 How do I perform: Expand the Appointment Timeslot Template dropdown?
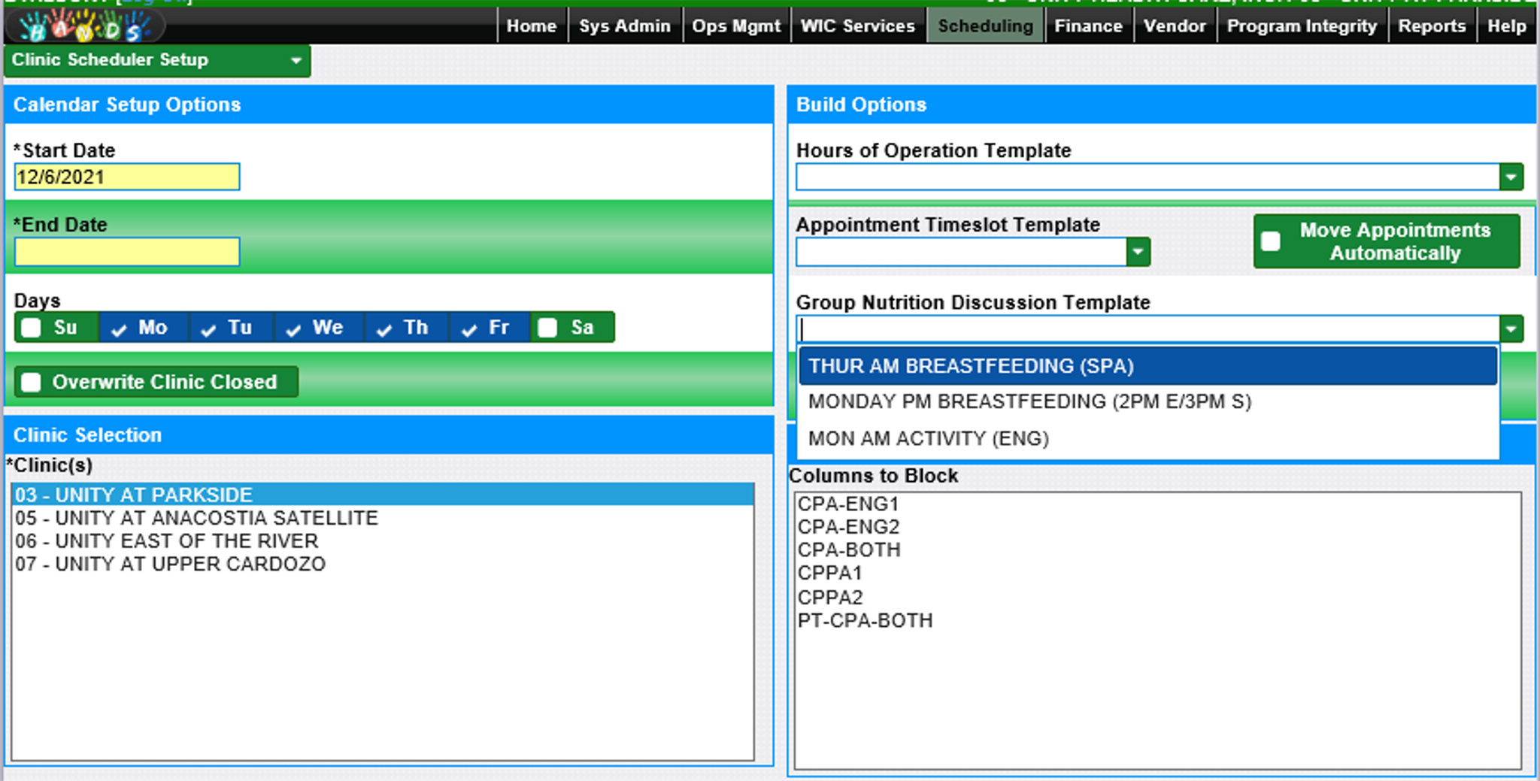(1138, 252)
